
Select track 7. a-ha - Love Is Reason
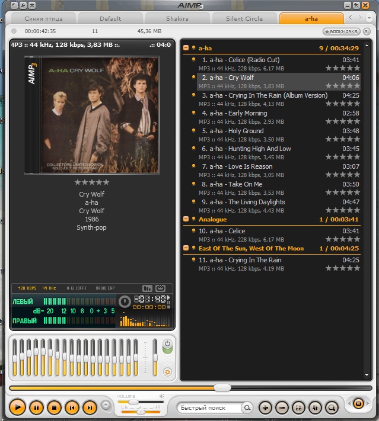point(279,170)
